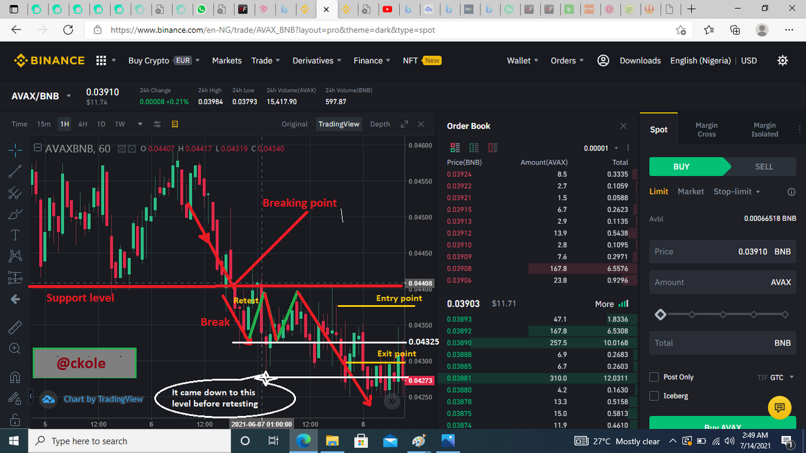This screenshot has width=806, height=453.
Task: Select the pitchfork drawing tool
Action: [15, 193]
